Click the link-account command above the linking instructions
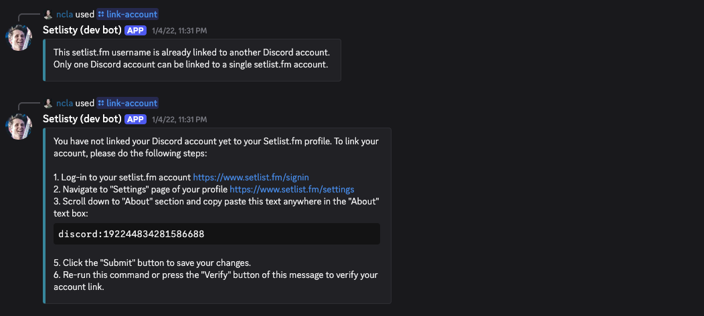The image size is (704, 316). coord(132,104)
